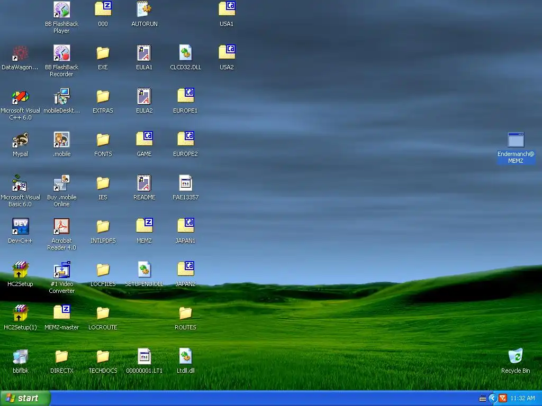Select the Dev-C++ shortcut
Screen dimensions: 542x406
point(20,226)
